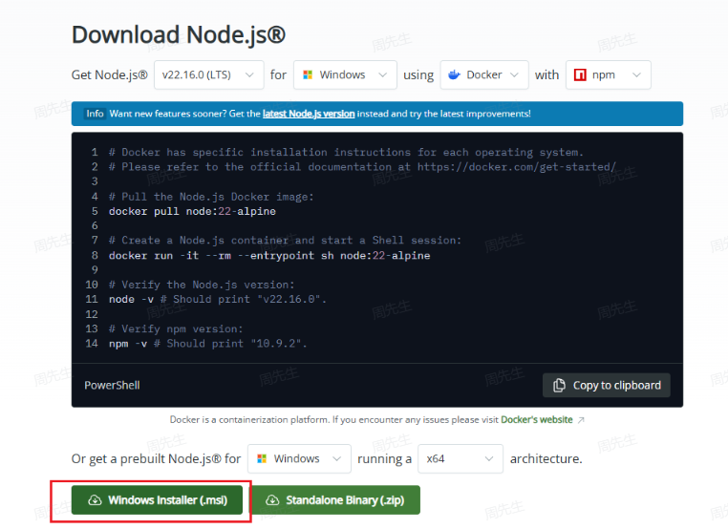Open the Docker's website link
Viewport: 728px width, 529px height.
537,419
